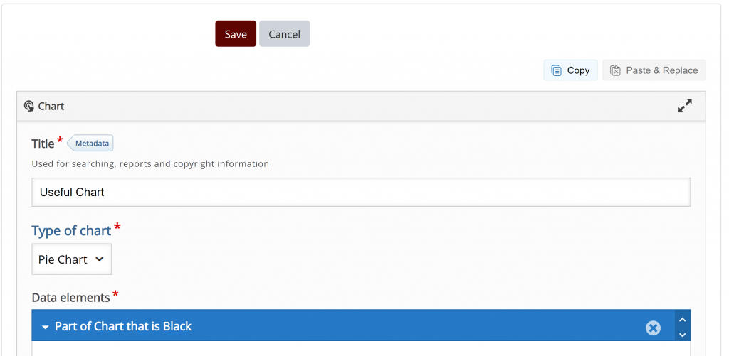Enter fullscreen with the expand arrows icon
This screenshot has width=729, height=356.
point(685,106)
